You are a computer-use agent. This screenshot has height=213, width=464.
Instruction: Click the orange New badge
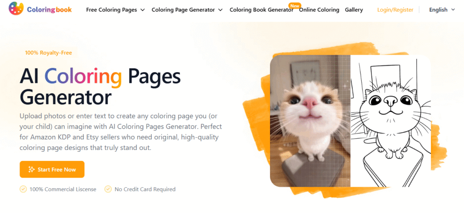[x=295, y=5]
